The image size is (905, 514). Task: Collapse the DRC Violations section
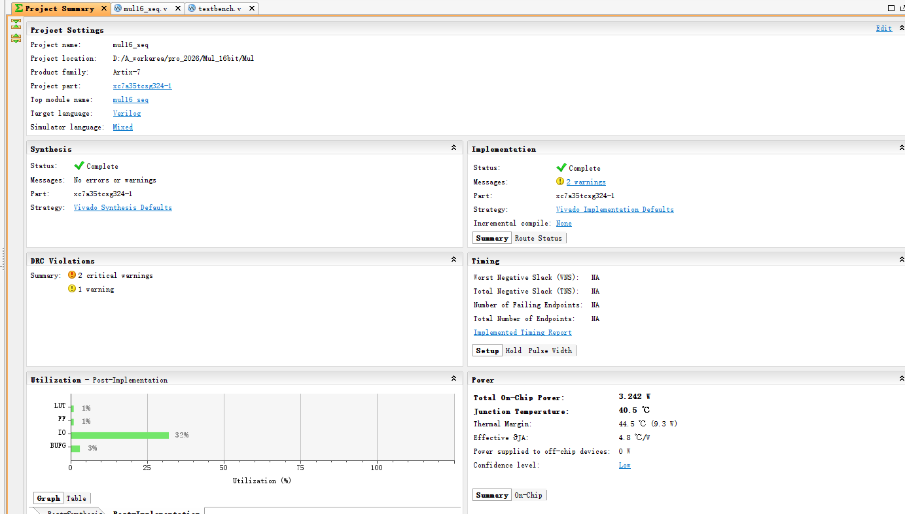tap(454, 260)
